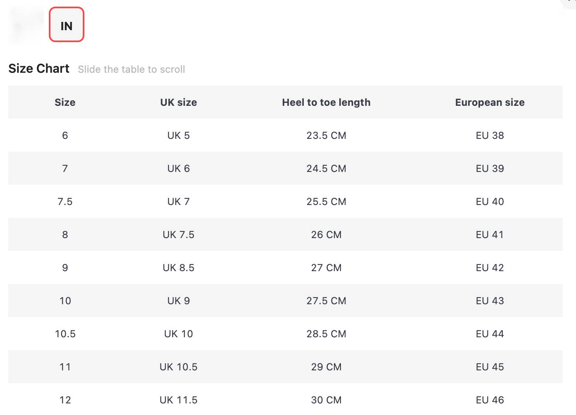Select the EU 41 cell
The width and height of the screenshot is (576, 415).
[490, 235]
